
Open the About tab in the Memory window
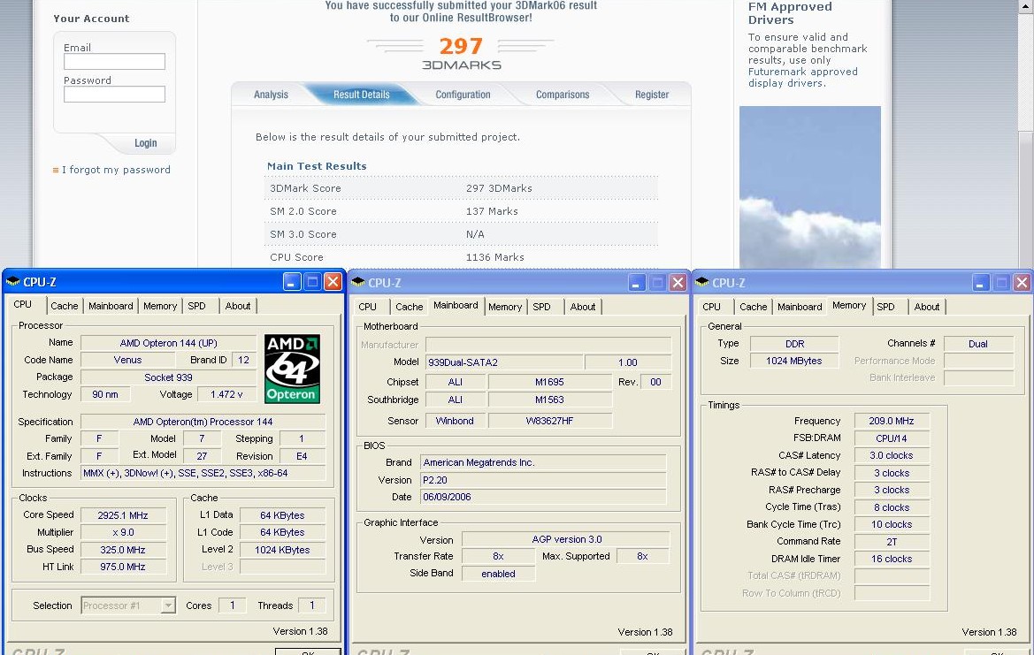coord(926,307)
